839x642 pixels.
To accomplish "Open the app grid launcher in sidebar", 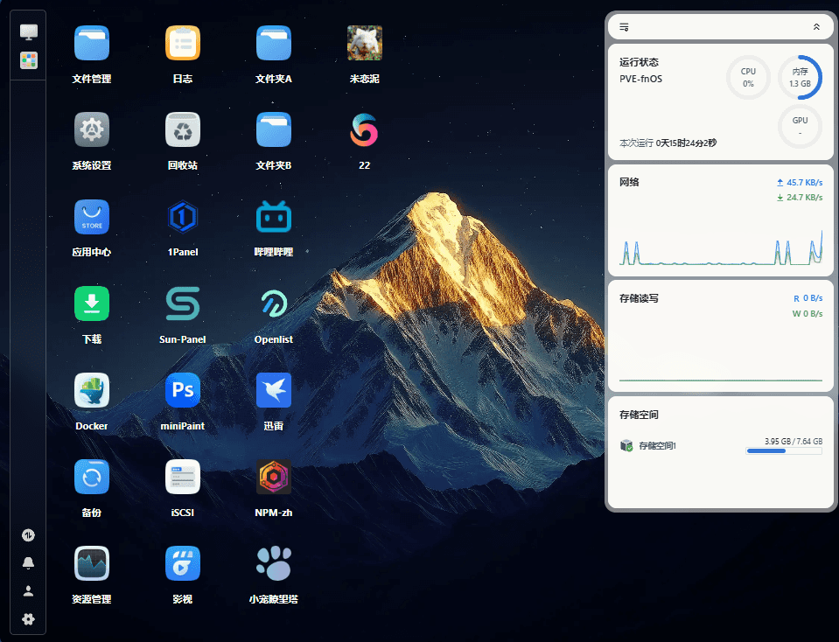I will pyautogui.click(x=28, y=60).
